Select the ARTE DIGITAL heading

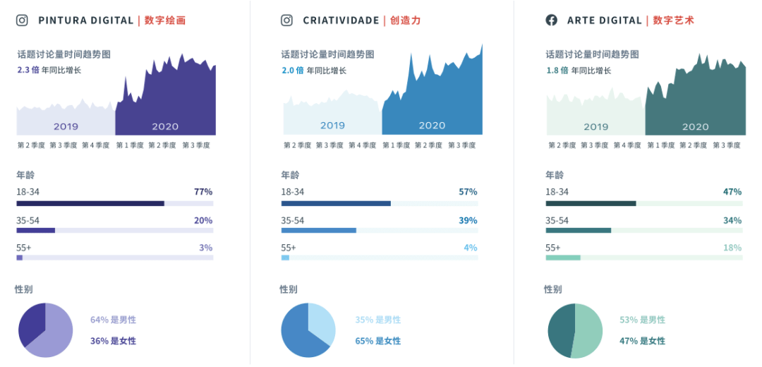[604, 20]
